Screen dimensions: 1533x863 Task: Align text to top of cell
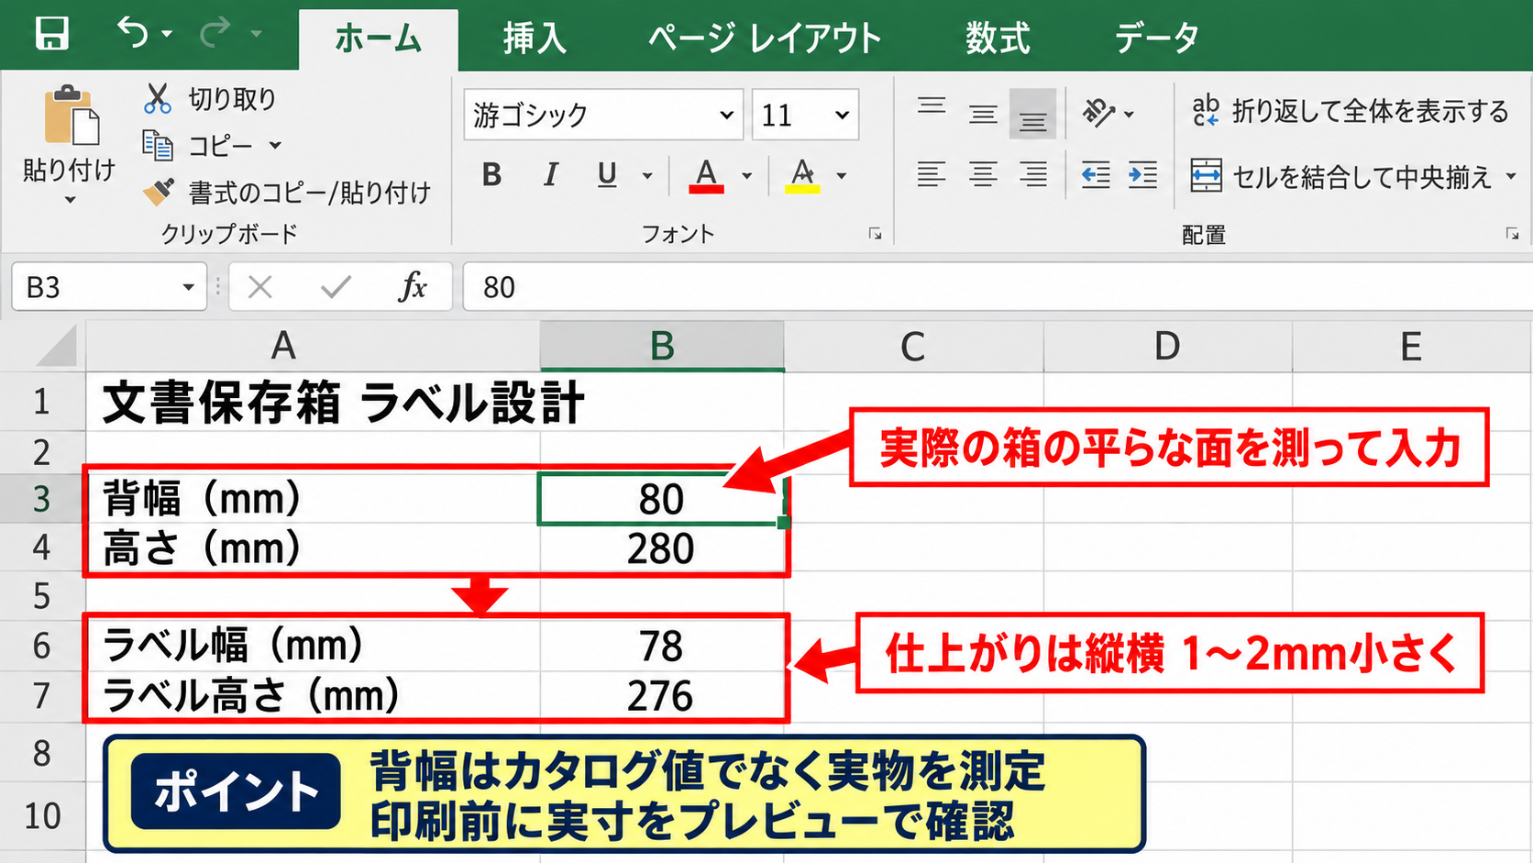click(x=932, y=106)
